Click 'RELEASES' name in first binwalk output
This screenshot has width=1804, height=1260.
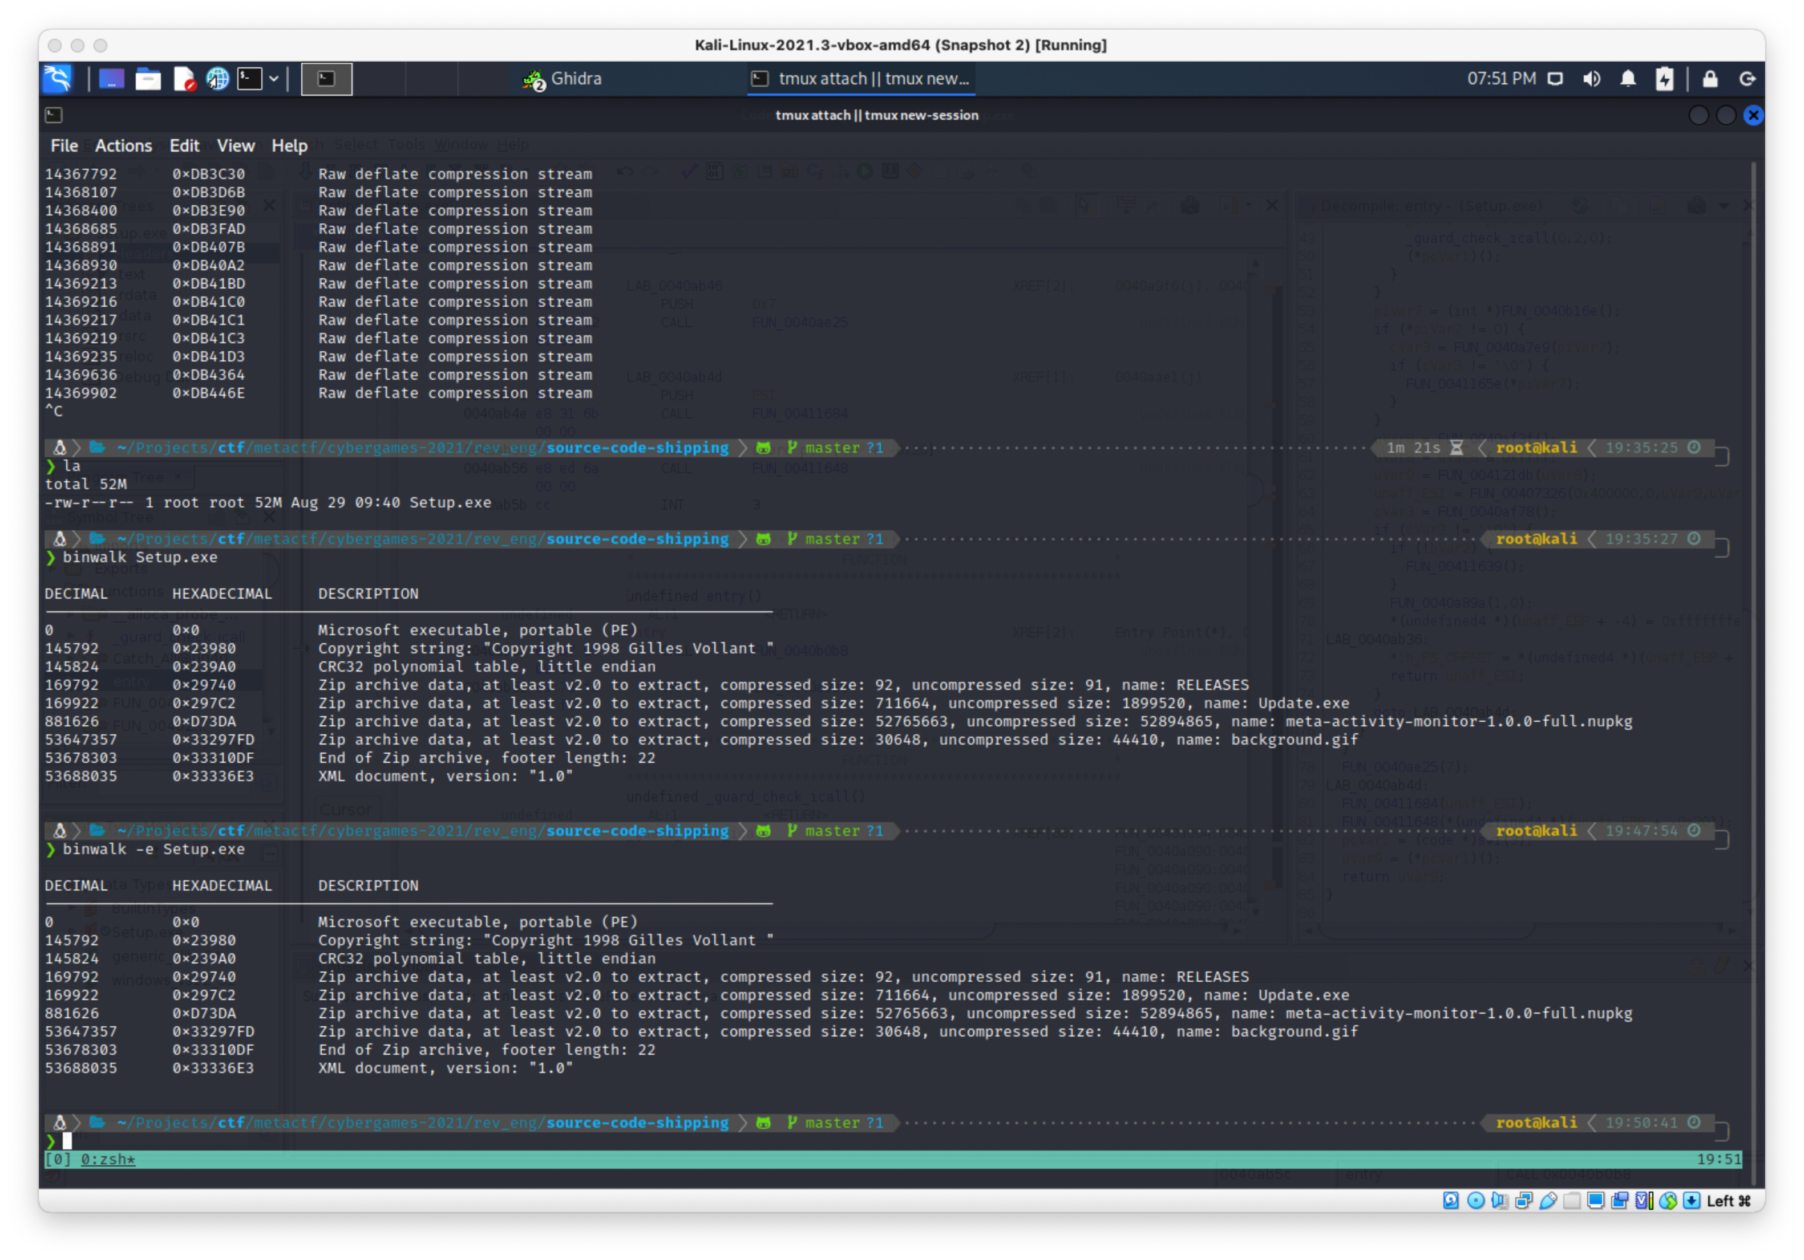1212,685
